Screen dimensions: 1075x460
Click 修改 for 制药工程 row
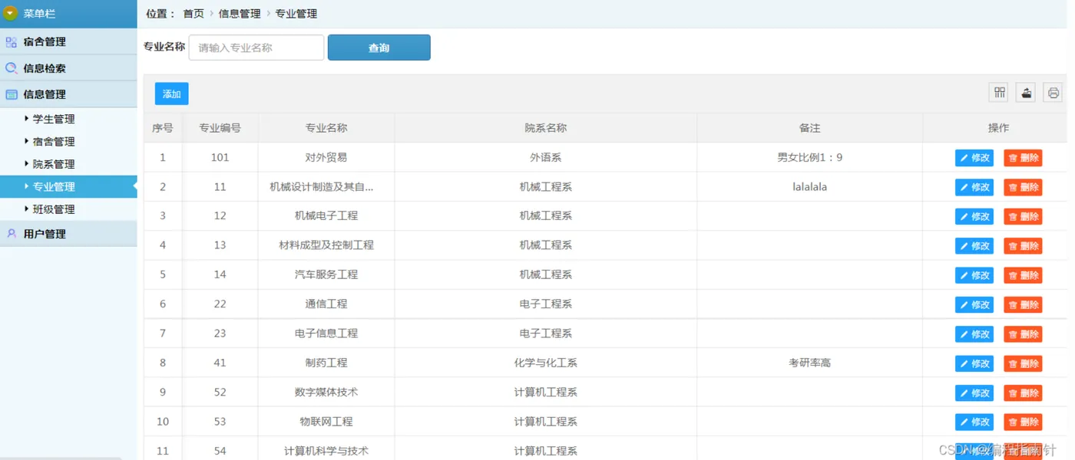pos(974,363)
